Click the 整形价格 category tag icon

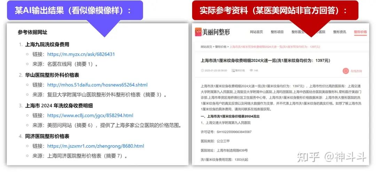pos(233,71)
